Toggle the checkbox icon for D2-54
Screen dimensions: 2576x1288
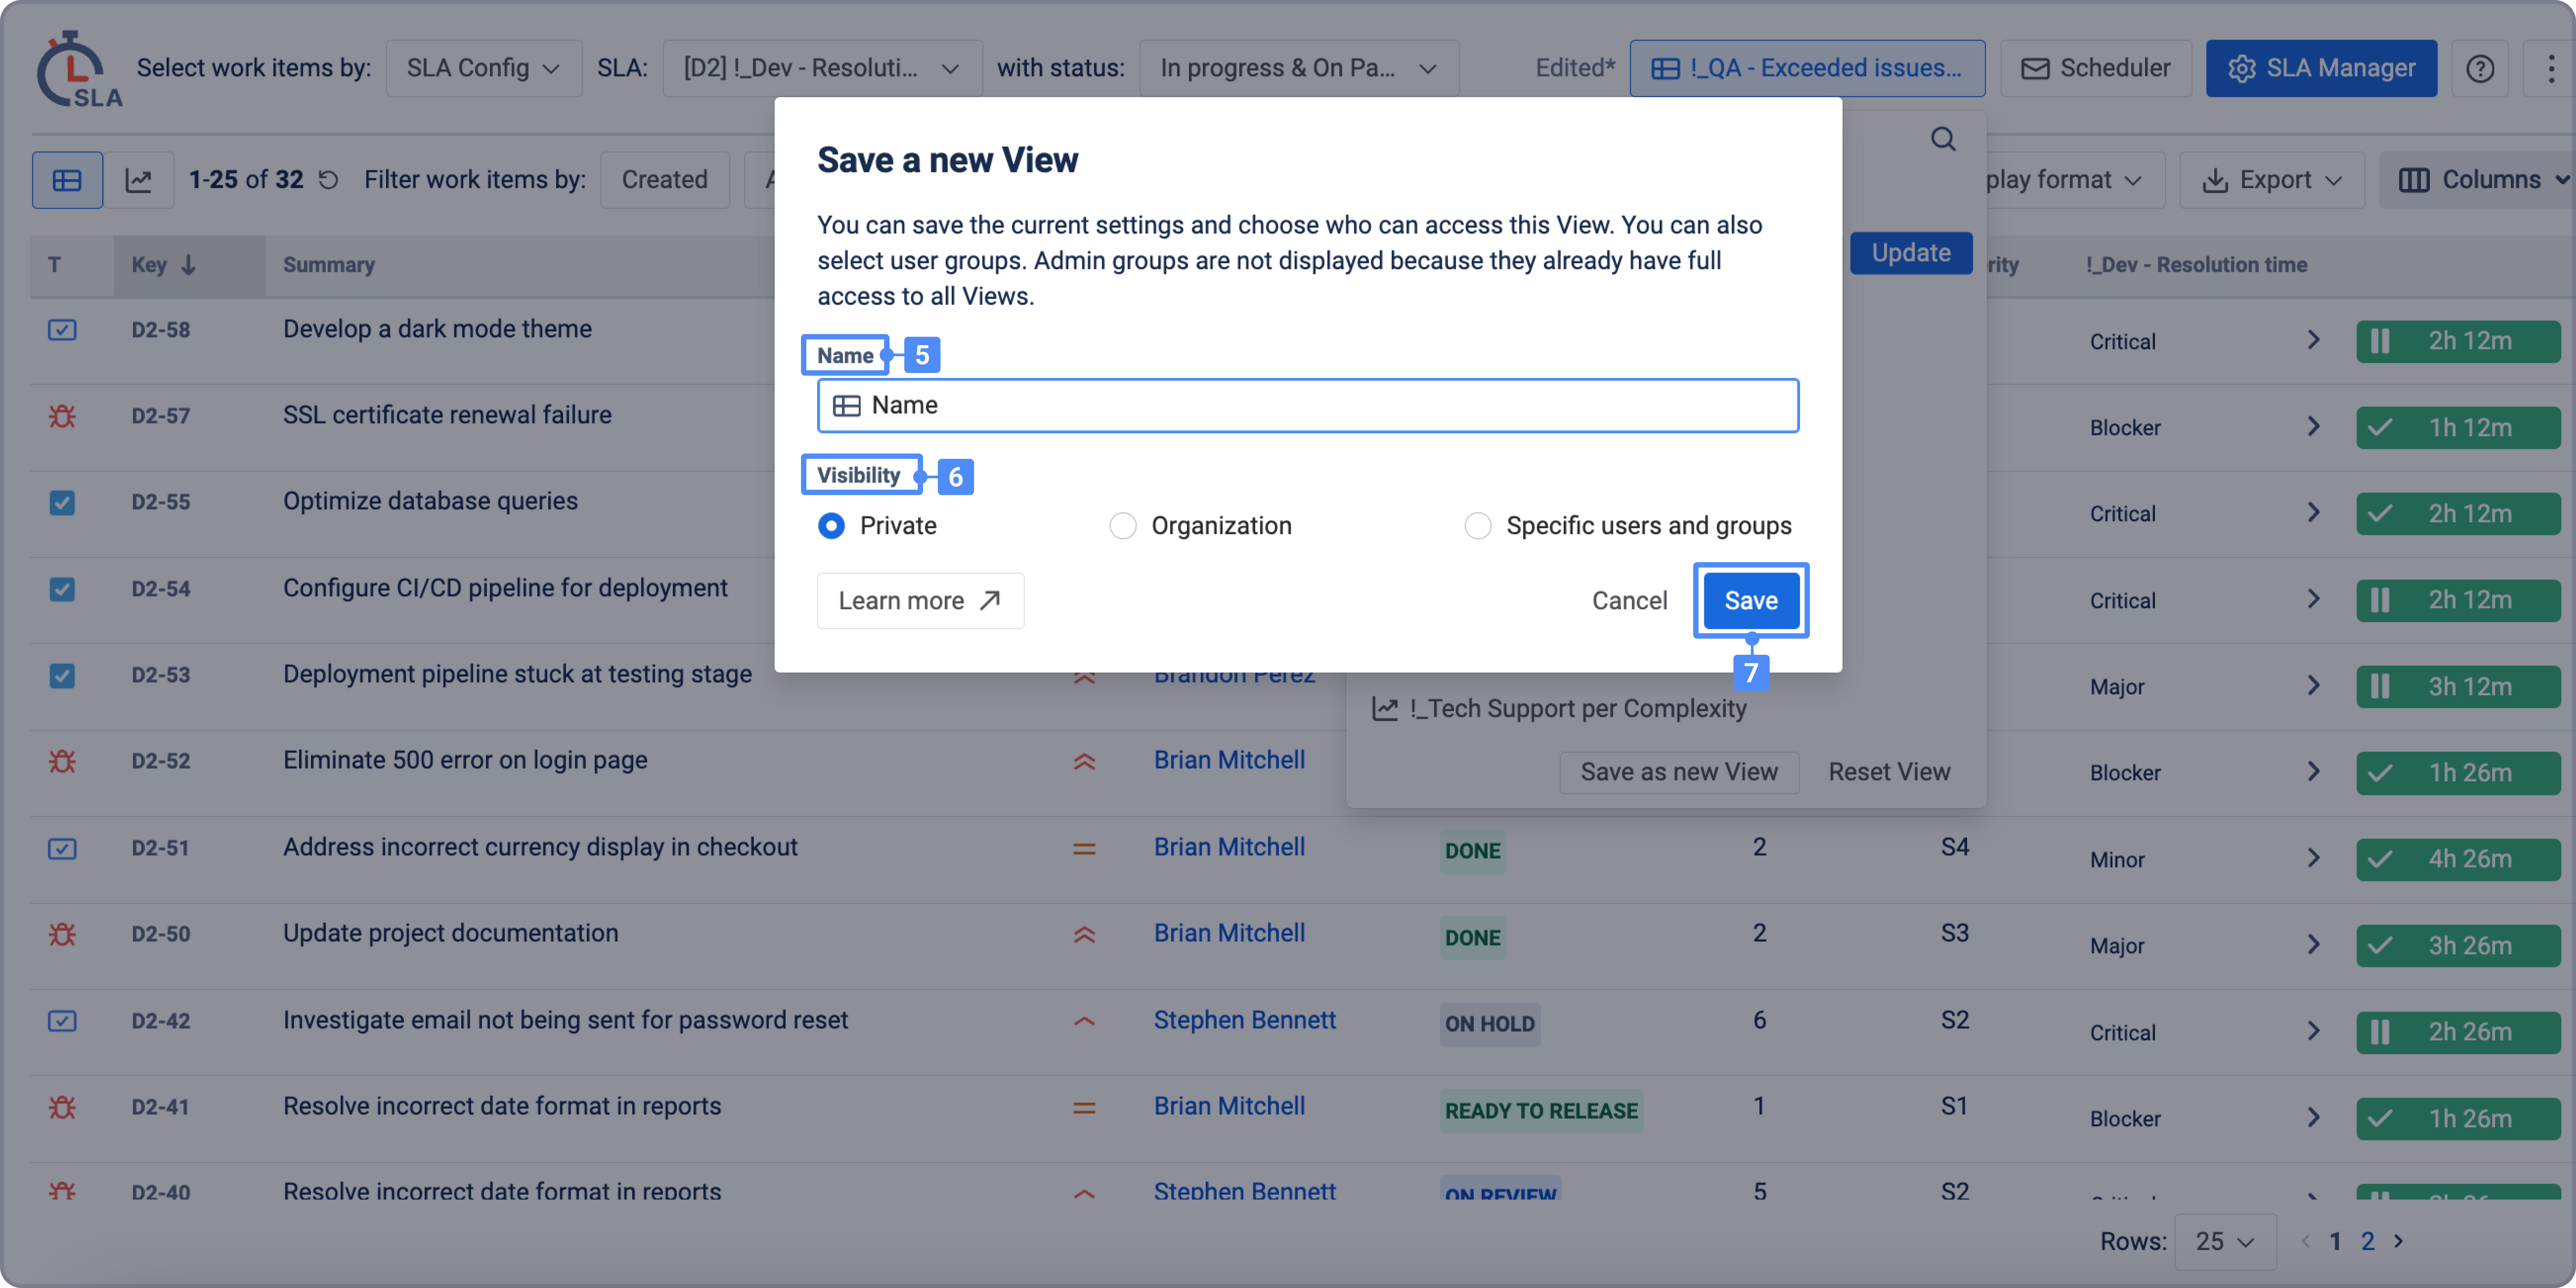click(62, 589)
